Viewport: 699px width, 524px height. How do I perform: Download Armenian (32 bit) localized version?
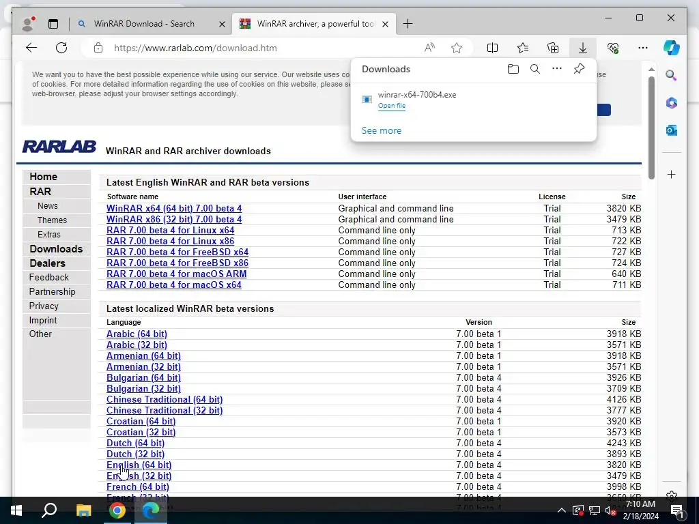pyautogui.click(x=143, y=366)
